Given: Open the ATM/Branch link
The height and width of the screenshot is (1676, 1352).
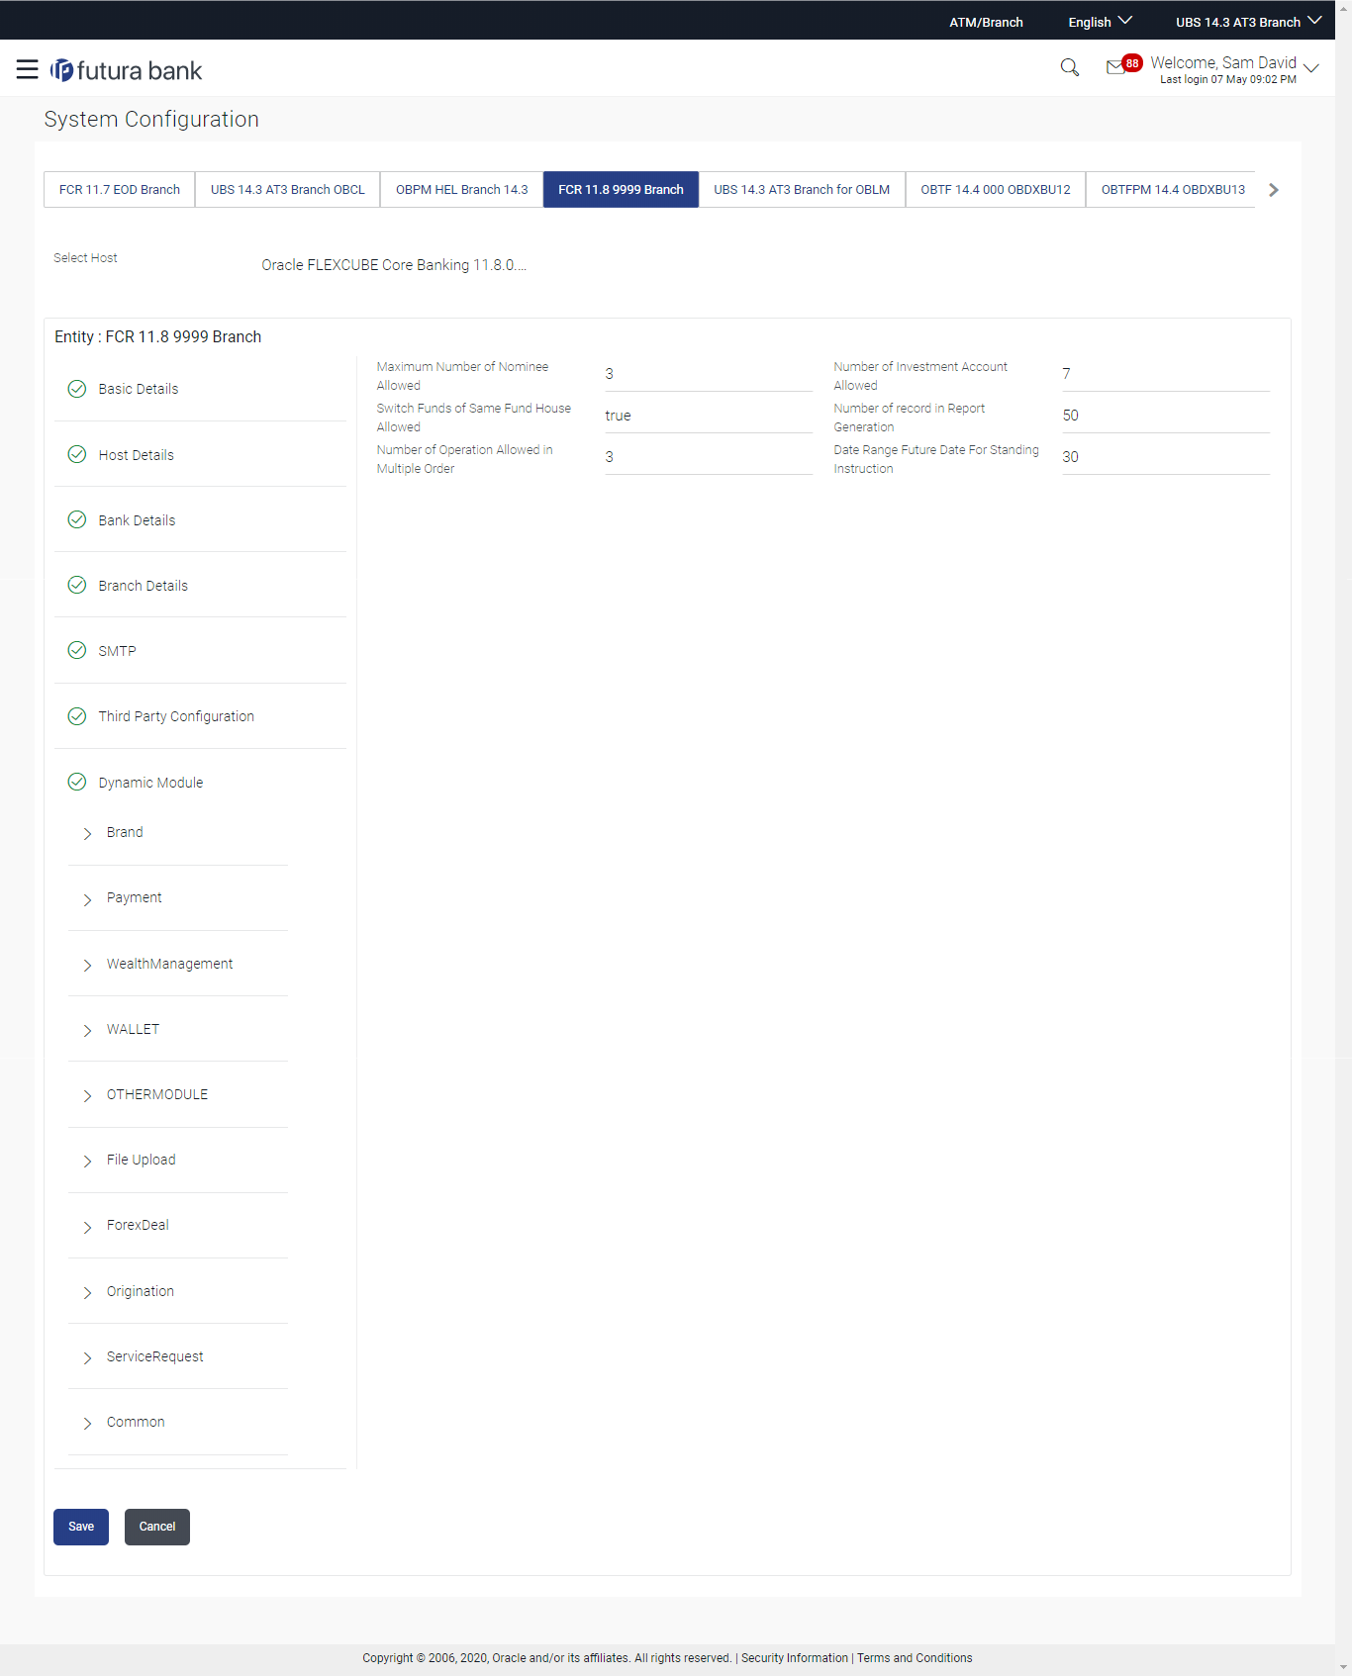Looking at the screenshot, I should [986, 22].
